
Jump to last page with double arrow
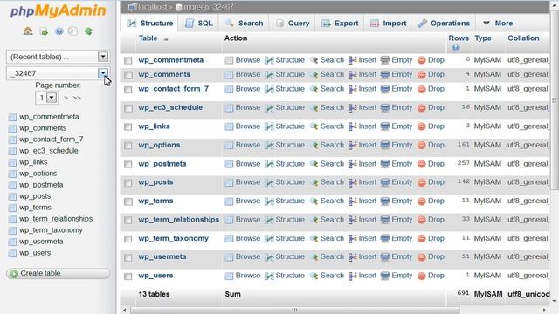tap(77, 98)
